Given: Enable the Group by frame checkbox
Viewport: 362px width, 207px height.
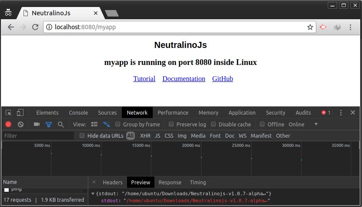Looking at the screenshot, I should [118, 124].
